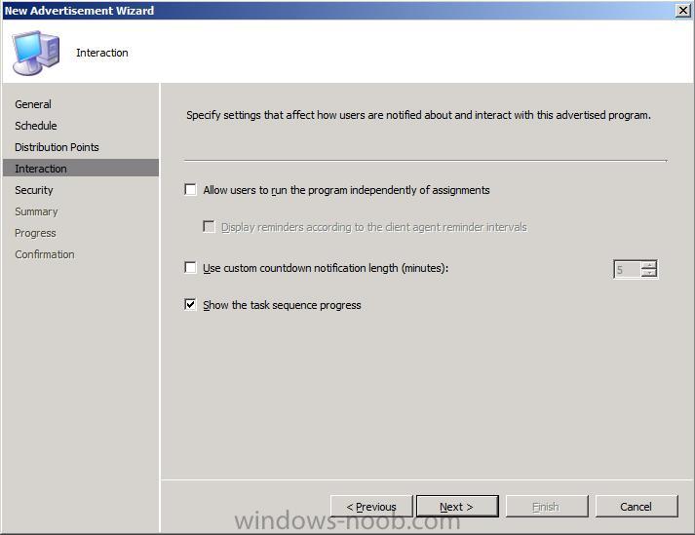Click the countdown minutes value field
The image size is (695, 535).
(628, 269)
